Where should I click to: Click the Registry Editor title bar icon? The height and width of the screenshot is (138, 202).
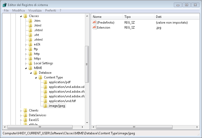click(5, 5)
